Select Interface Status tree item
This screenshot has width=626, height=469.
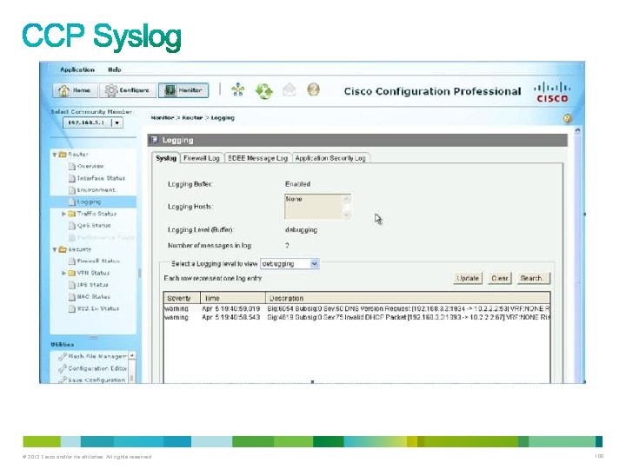pos(101,178)
